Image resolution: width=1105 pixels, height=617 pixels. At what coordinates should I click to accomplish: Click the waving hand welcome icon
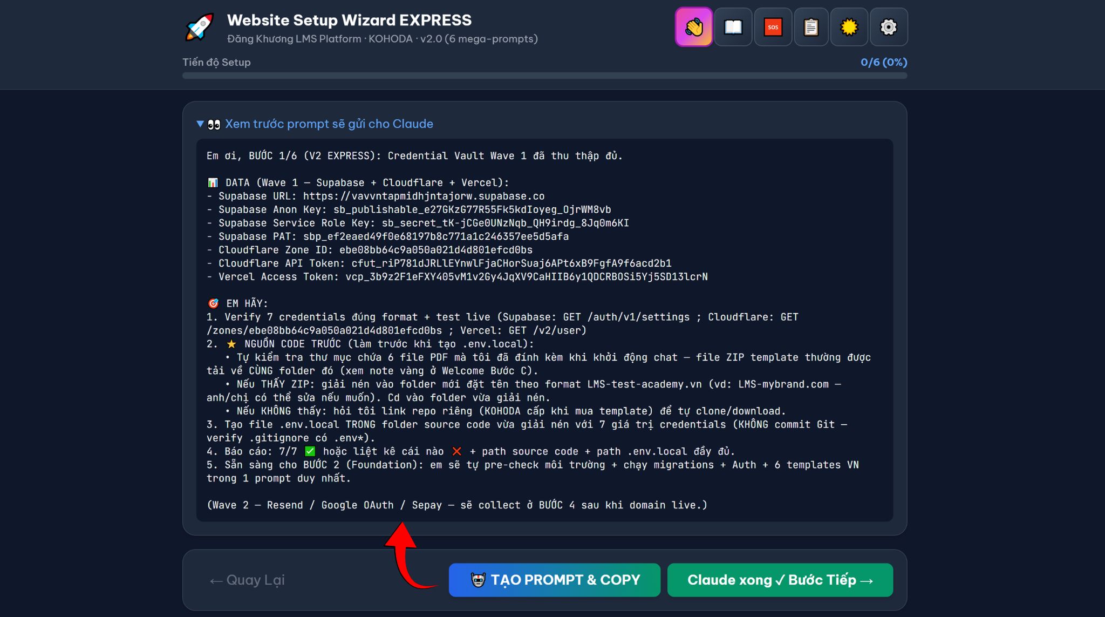pyautogui.click(x=694, y=27)
